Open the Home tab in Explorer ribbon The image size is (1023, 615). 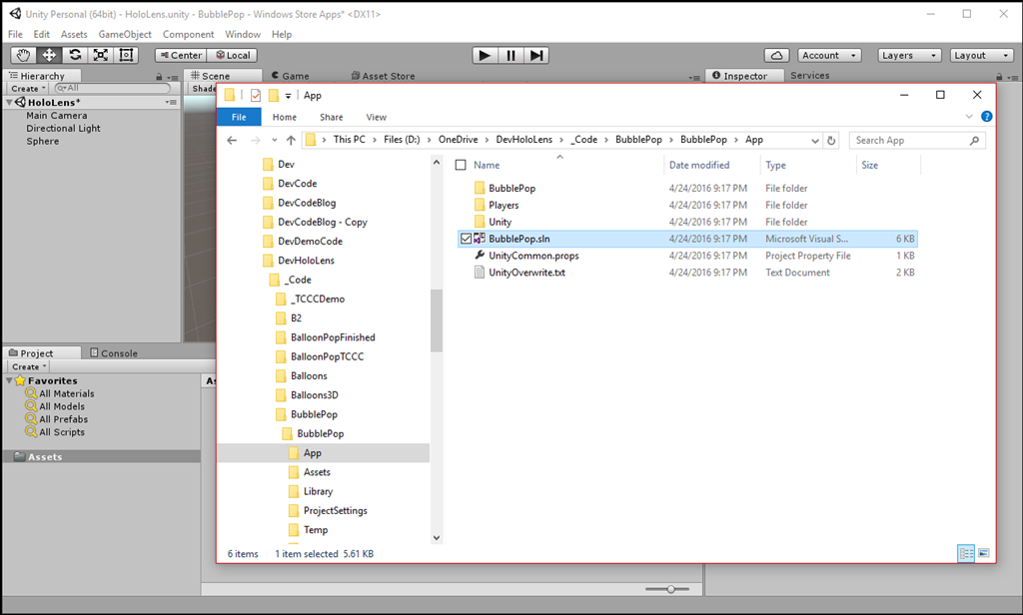point(285,117)
